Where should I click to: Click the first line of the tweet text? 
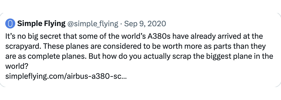pos(134,36)
